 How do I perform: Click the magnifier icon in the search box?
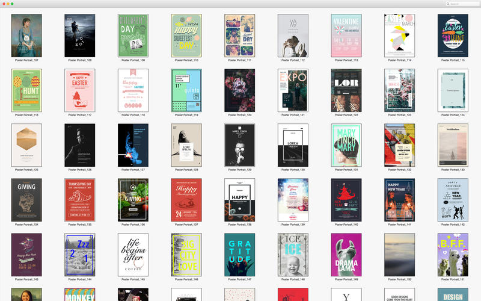click(x=449, y=4)
